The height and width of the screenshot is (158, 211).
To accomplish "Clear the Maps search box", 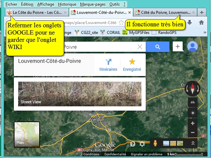I will tap(140, 47).
